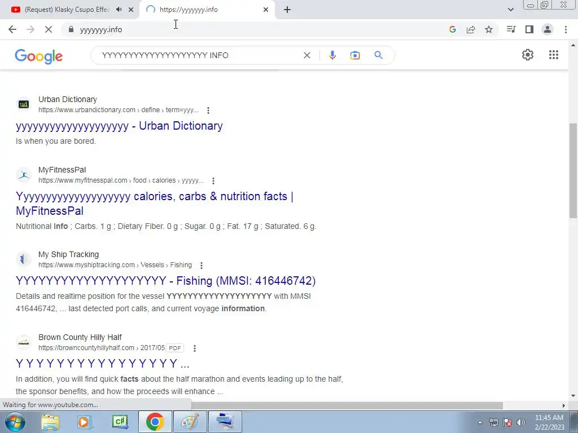Click the page scroll up arrow
Image resolution: width=578 pixels, height=433 pixels.
pyautogui.click(x=573, y=45)
